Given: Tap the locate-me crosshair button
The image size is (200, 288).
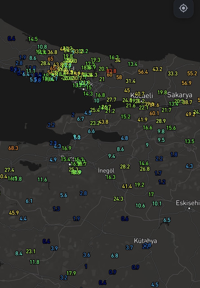Looking at the screenshot, I should coord(183,8).
